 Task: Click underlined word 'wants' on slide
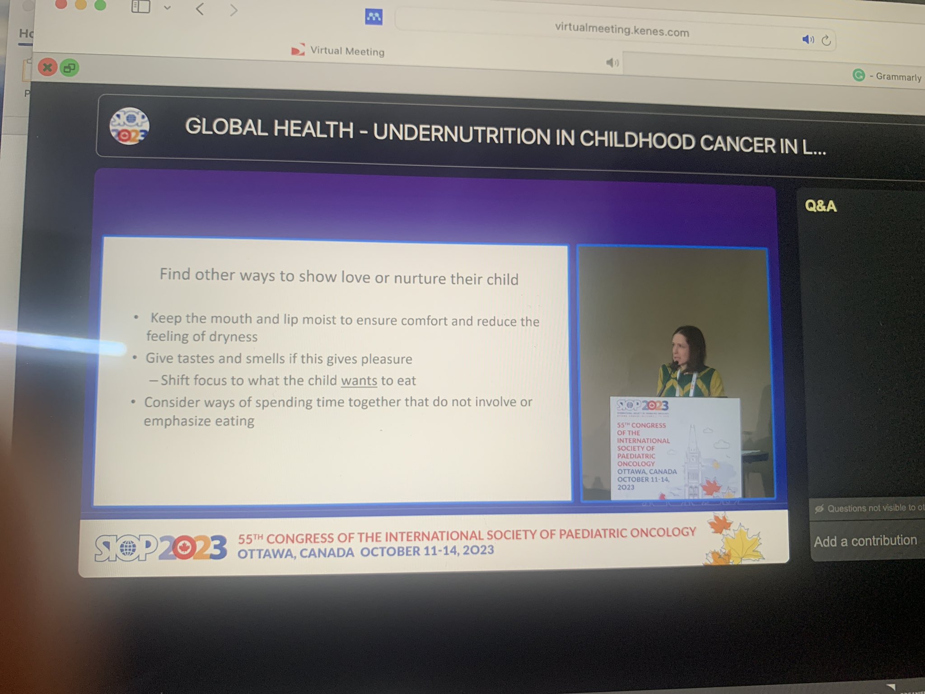359,381
